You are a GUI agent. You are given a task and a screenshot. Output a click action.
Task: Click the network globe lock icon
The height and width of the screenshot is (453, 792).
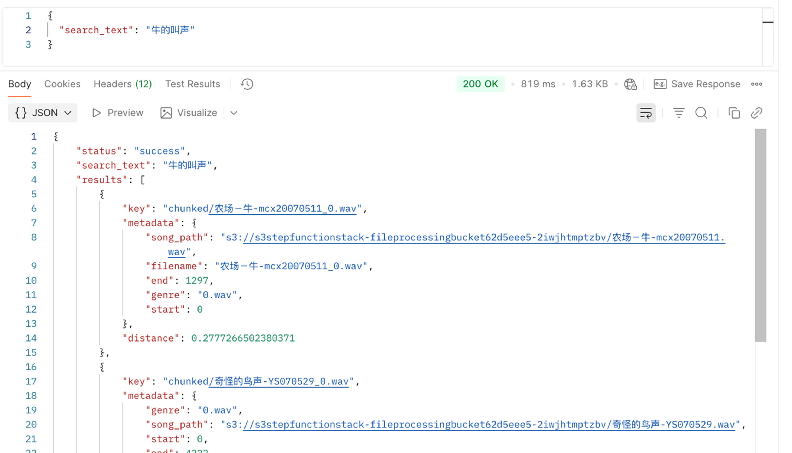[x=631, y=84]
